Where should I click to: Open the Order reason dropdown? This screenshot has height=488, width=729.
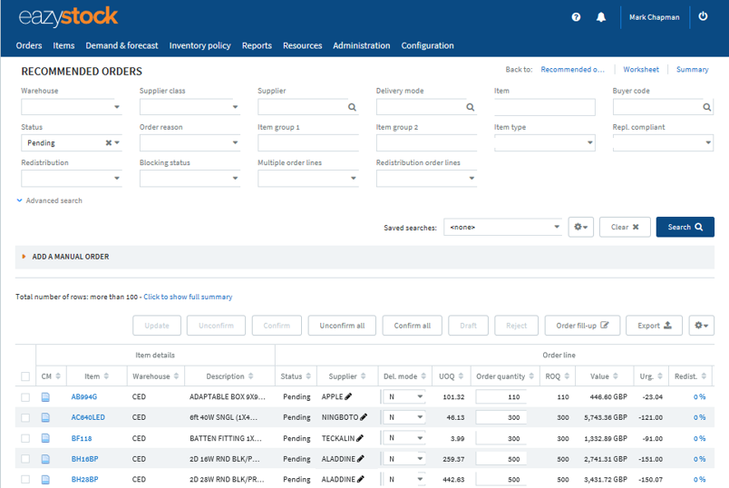(x=190, y=142)
